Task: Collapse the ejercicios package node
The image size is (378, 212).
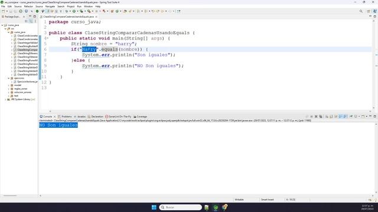Action: coord(9,78)
